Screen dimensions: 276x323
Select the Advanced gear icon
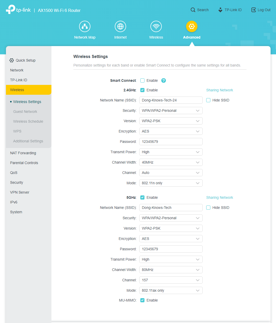point(192,26)
